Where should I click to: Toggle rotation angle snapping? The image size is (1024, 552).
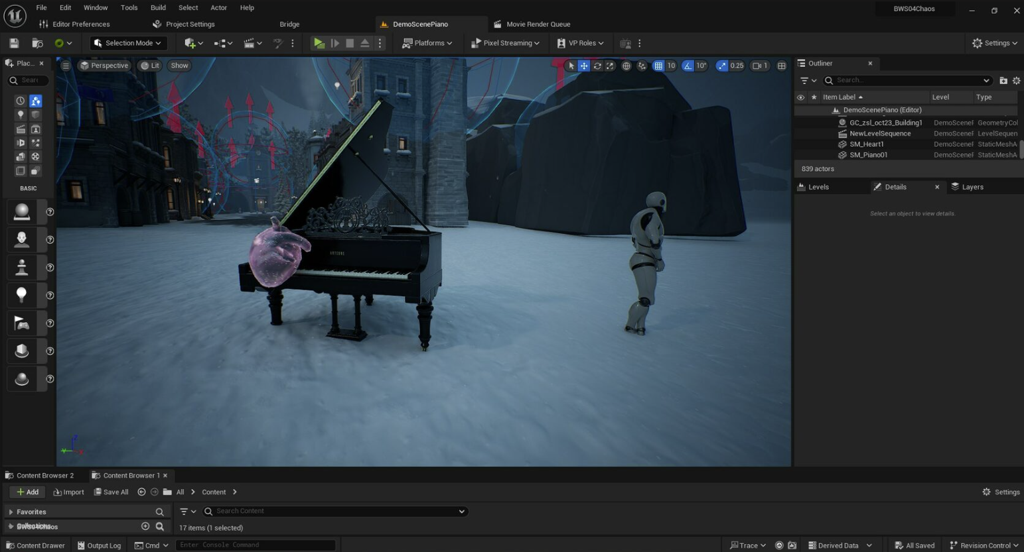688,66
